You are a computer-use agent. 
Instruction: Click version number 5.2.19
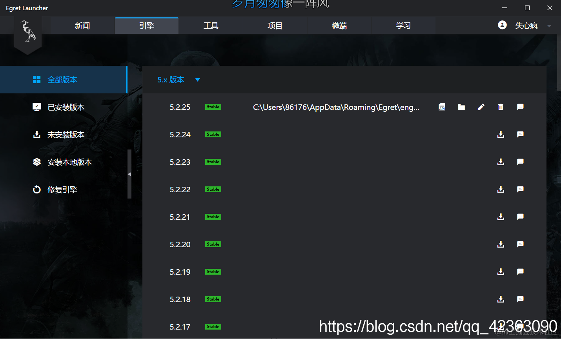(180, 272)
